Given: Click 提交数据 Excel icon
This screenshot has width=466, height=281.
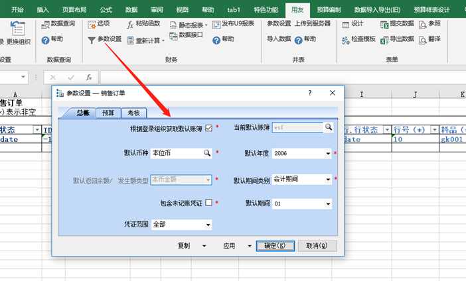Looking at the screenshot, I should pos(384,25).
